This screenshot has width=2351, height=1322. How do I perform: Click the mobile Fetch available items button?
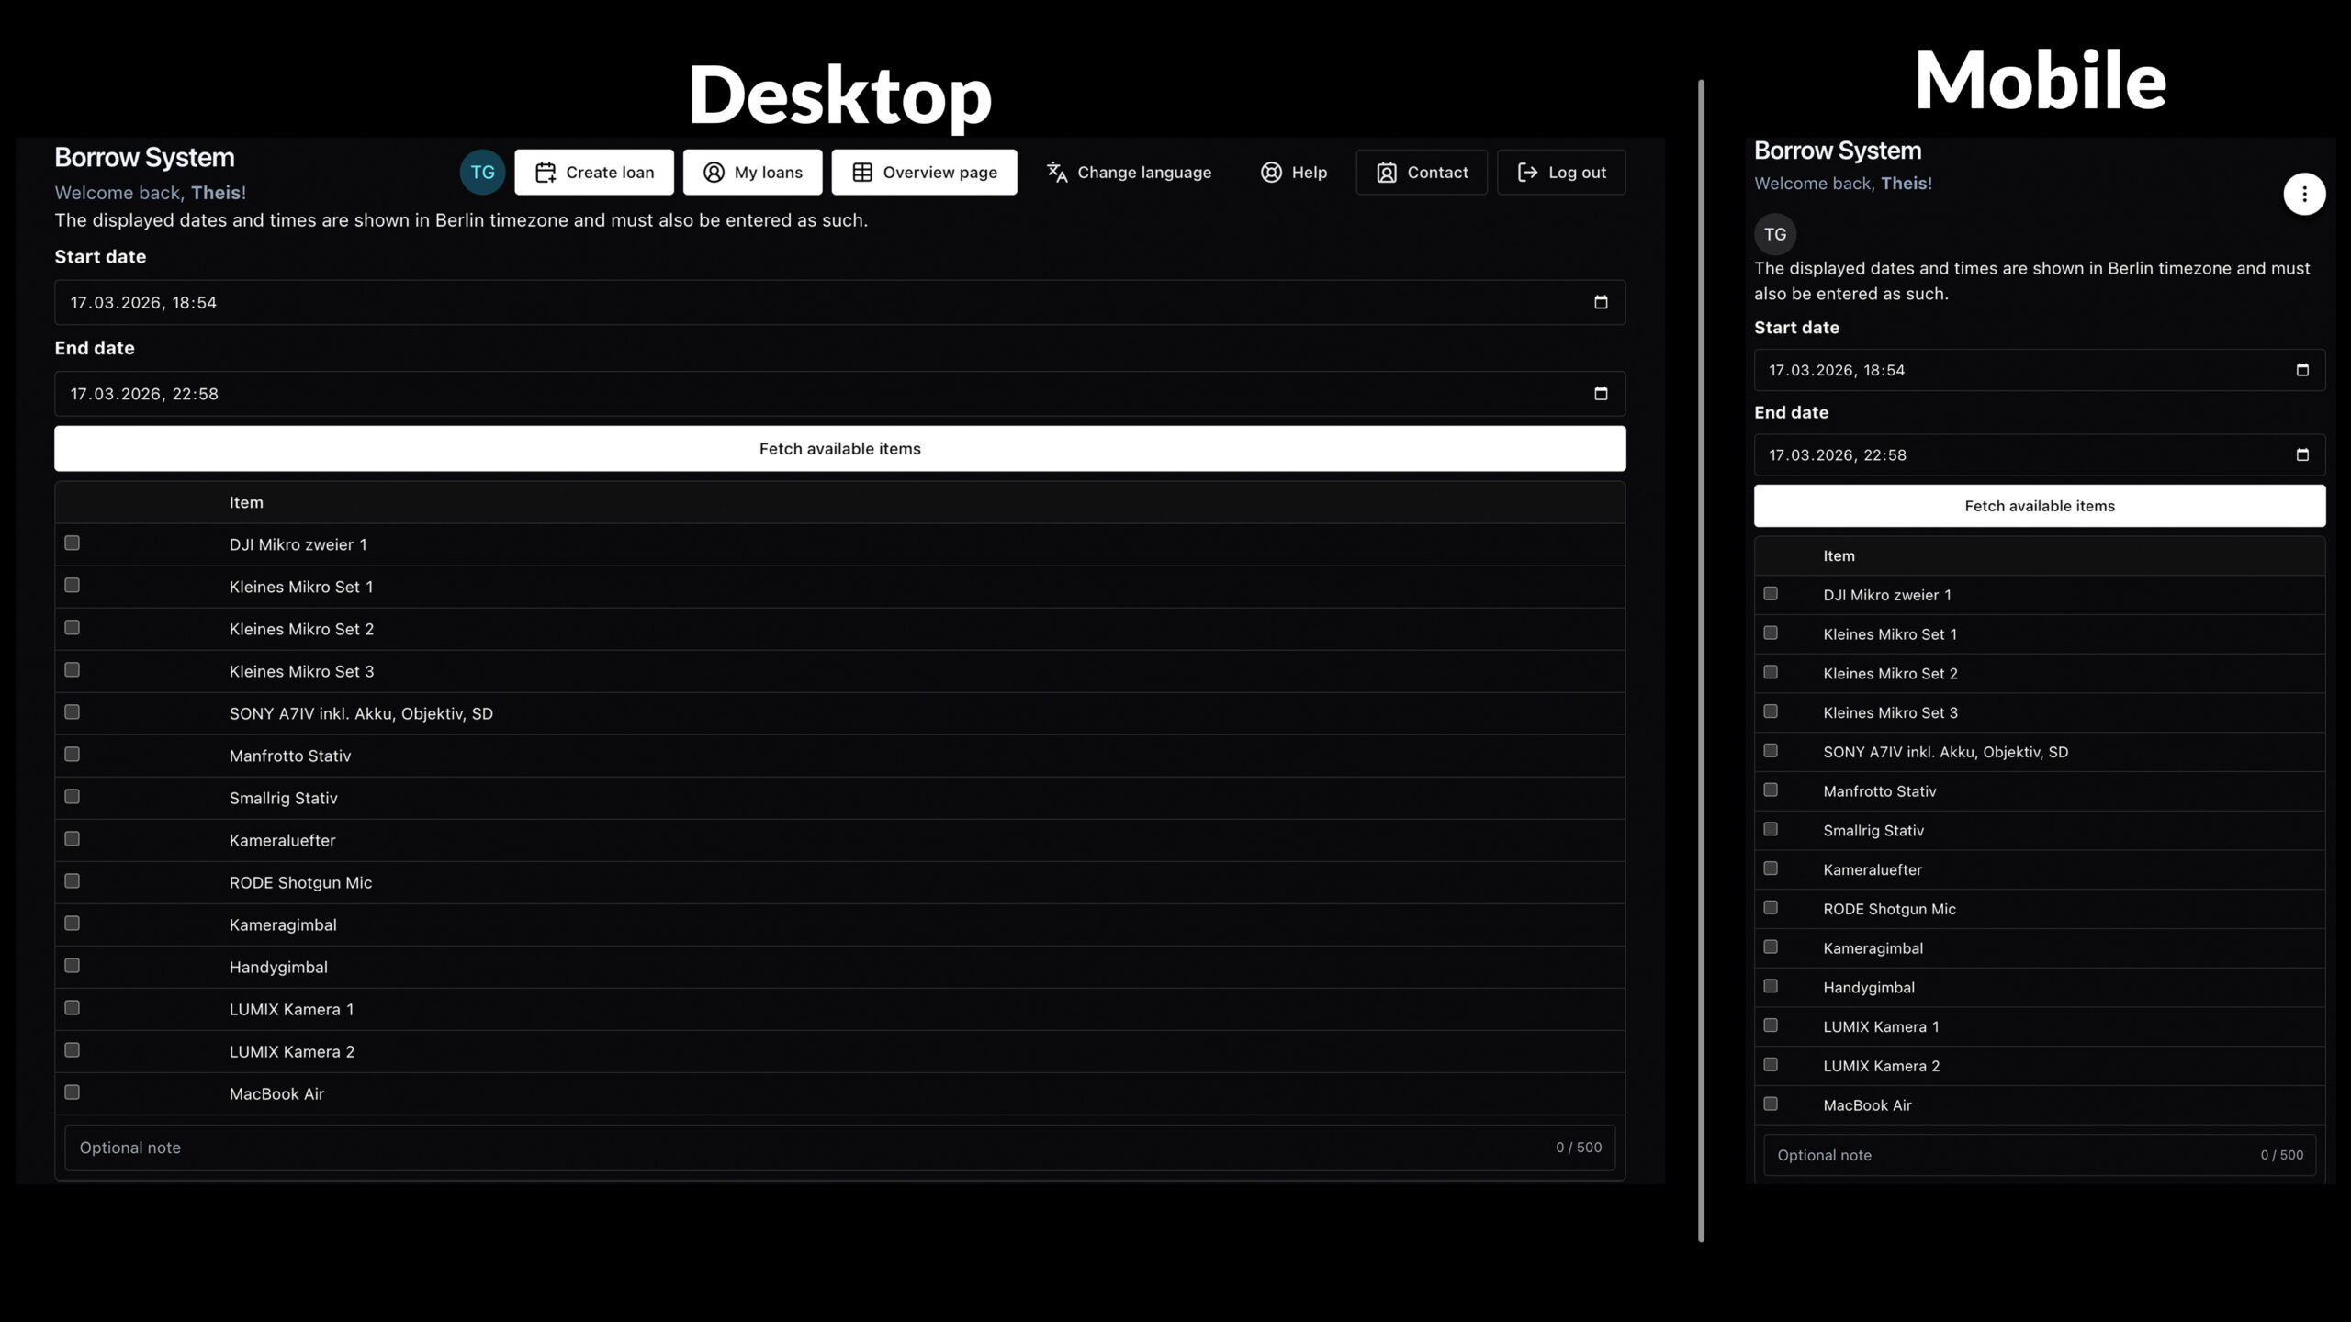tap(2039, 506)
